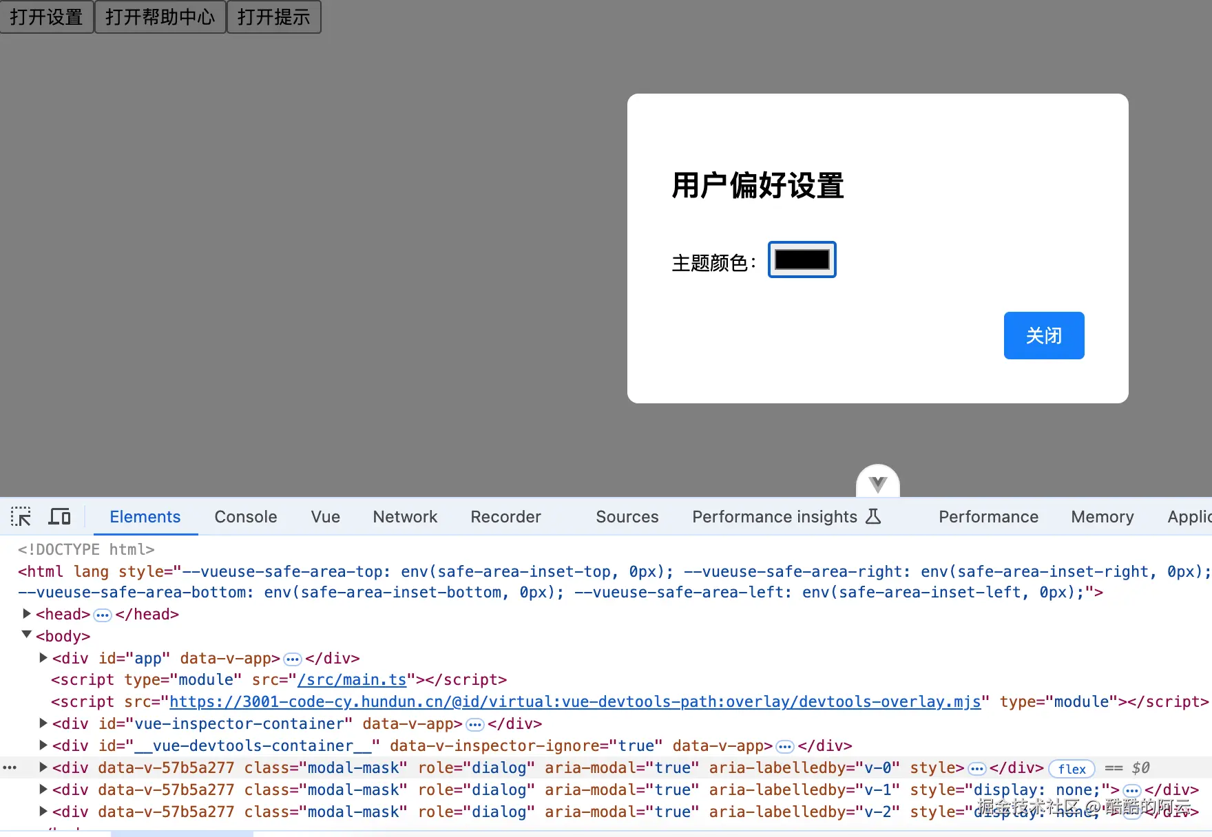This screenshot has height=837, width=1212.
Task: Click the 打开设置 button
Action: pyautogui.click(x=47, y=17)
